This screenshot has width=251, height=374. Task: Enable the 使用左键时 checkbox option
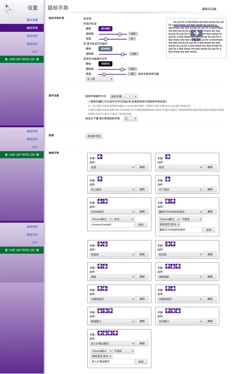pyautogui.click(x=89, y=101)
